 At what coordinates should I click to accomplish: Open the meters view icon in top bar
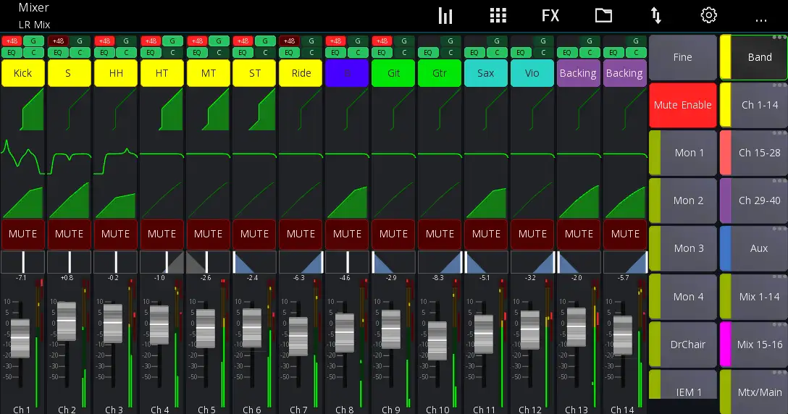(x=445, y=16)
